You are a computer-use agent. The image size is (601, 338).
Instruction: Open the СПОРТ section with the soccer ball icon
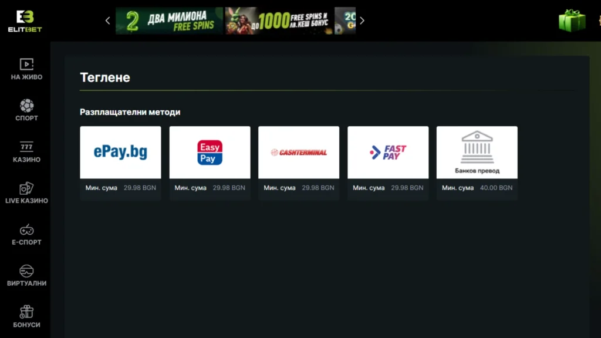(26, 110)
